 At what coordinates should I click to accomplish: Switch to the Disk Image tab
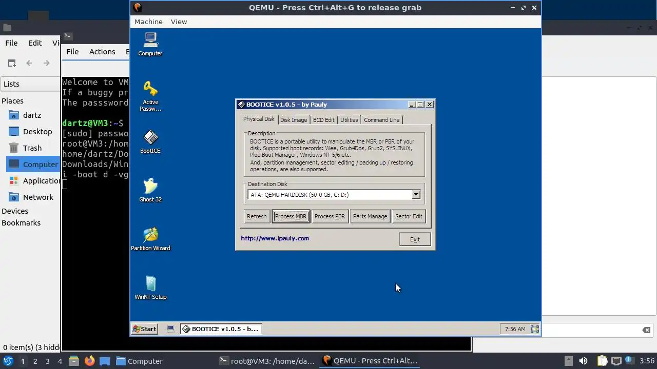pyautogui.click(x=294, y=120)
